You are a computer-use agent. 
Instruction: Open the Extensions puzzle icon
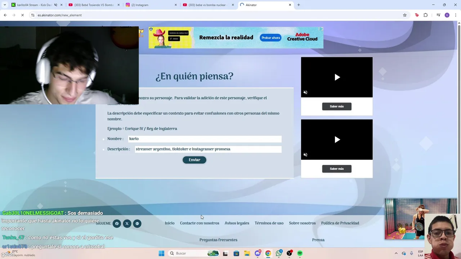point(426,15)
